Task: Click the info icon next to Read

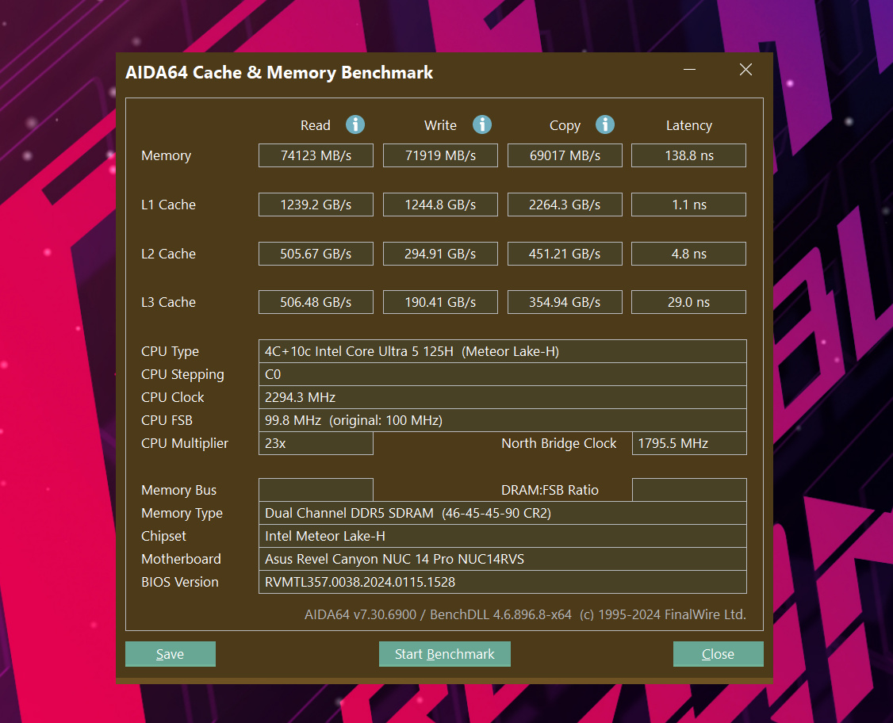Action: click(355, 124)
